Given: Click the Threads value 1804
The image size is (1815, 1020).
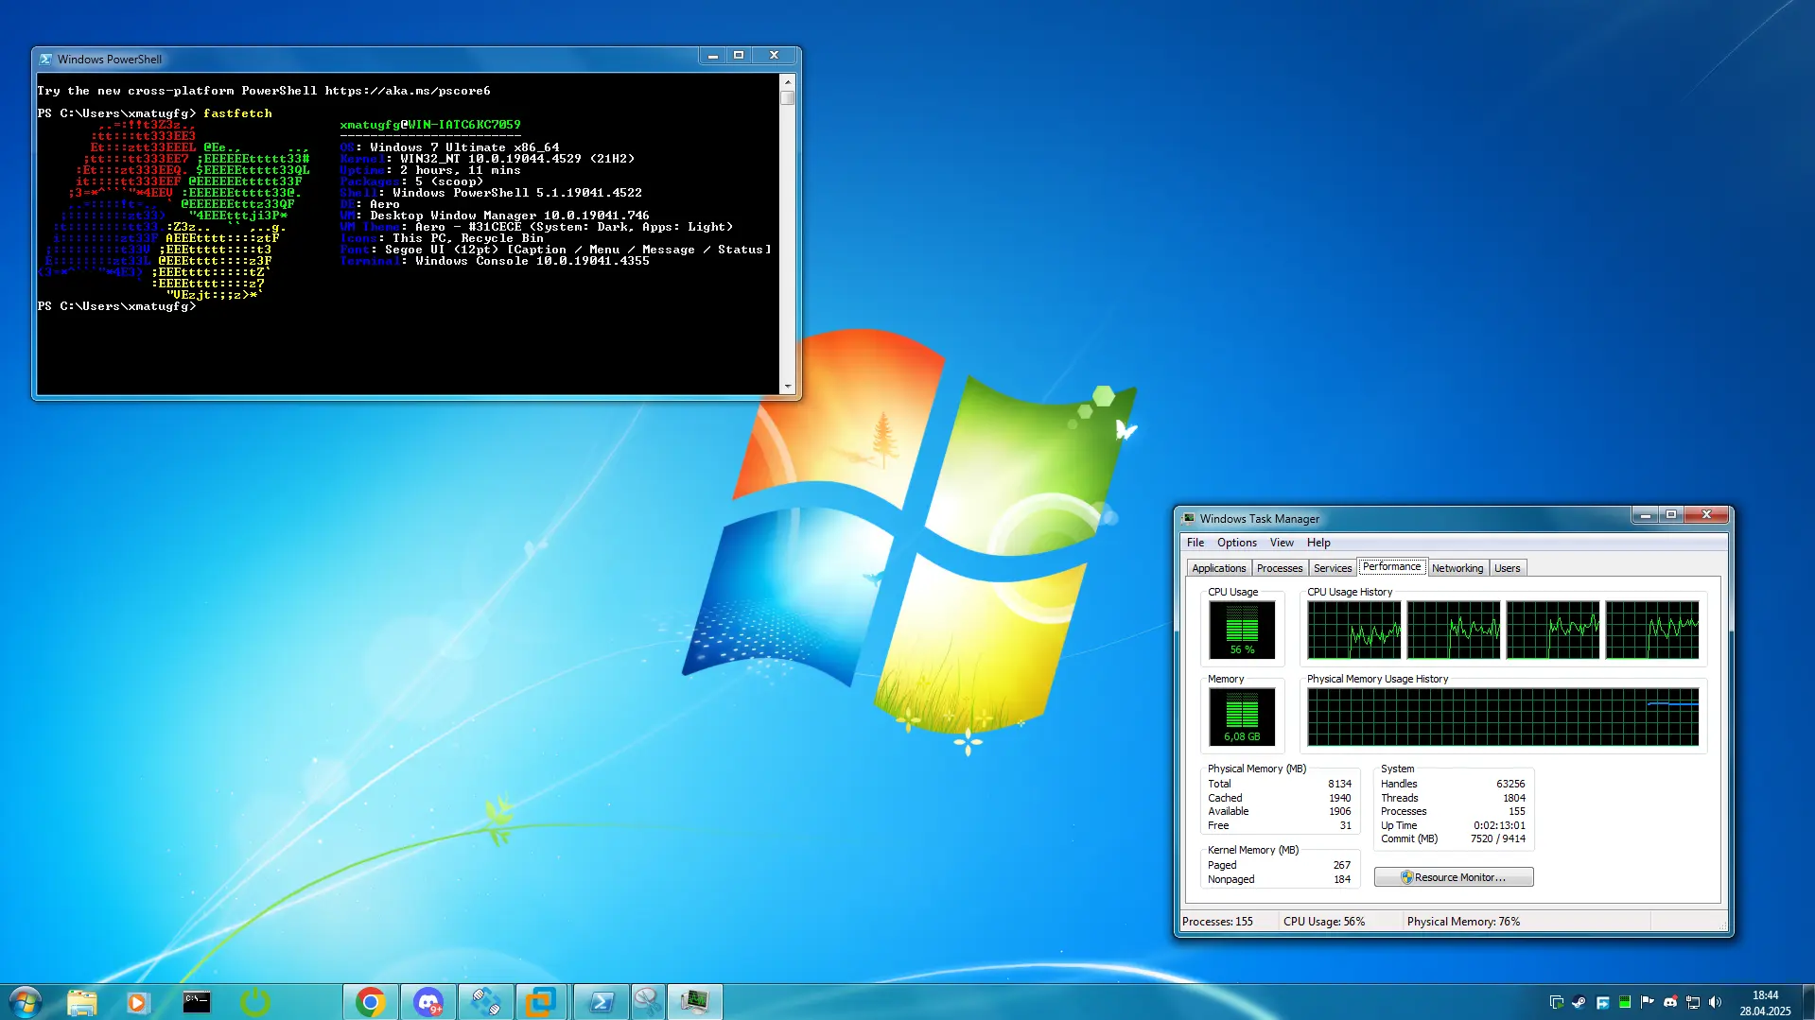Looking at the screenshot, I should [x=1514, y=798].
